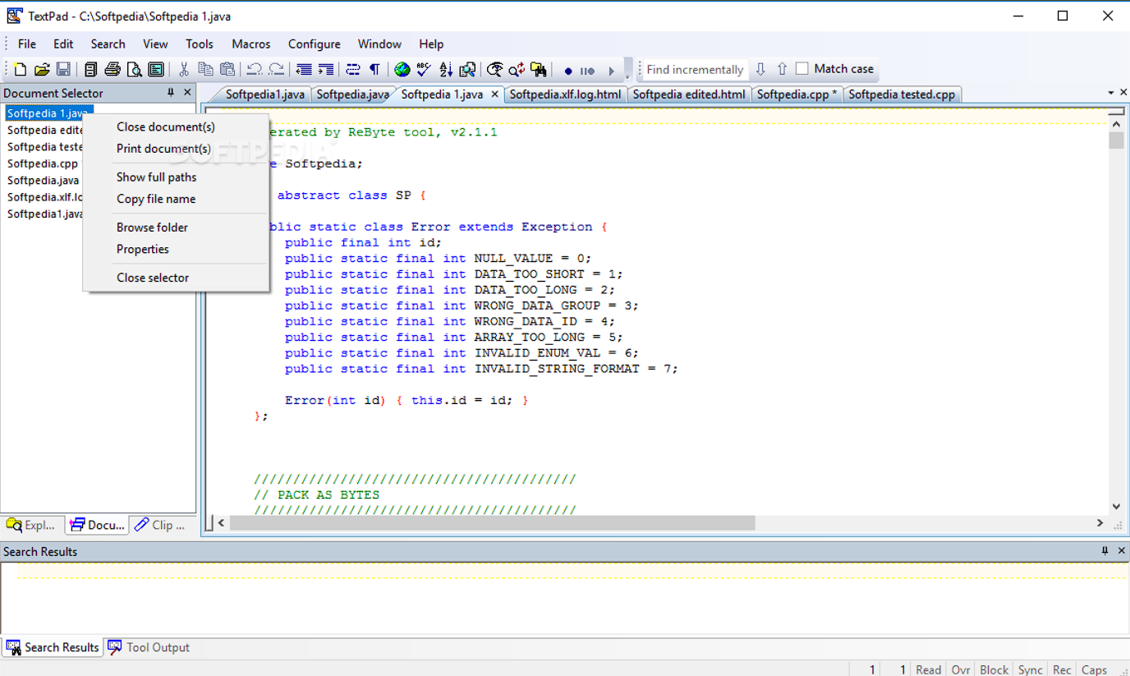This screenshot has height=676, width=1130.
Task: Toggle word wrap toolbar icon
Action: tap(353, 70)
